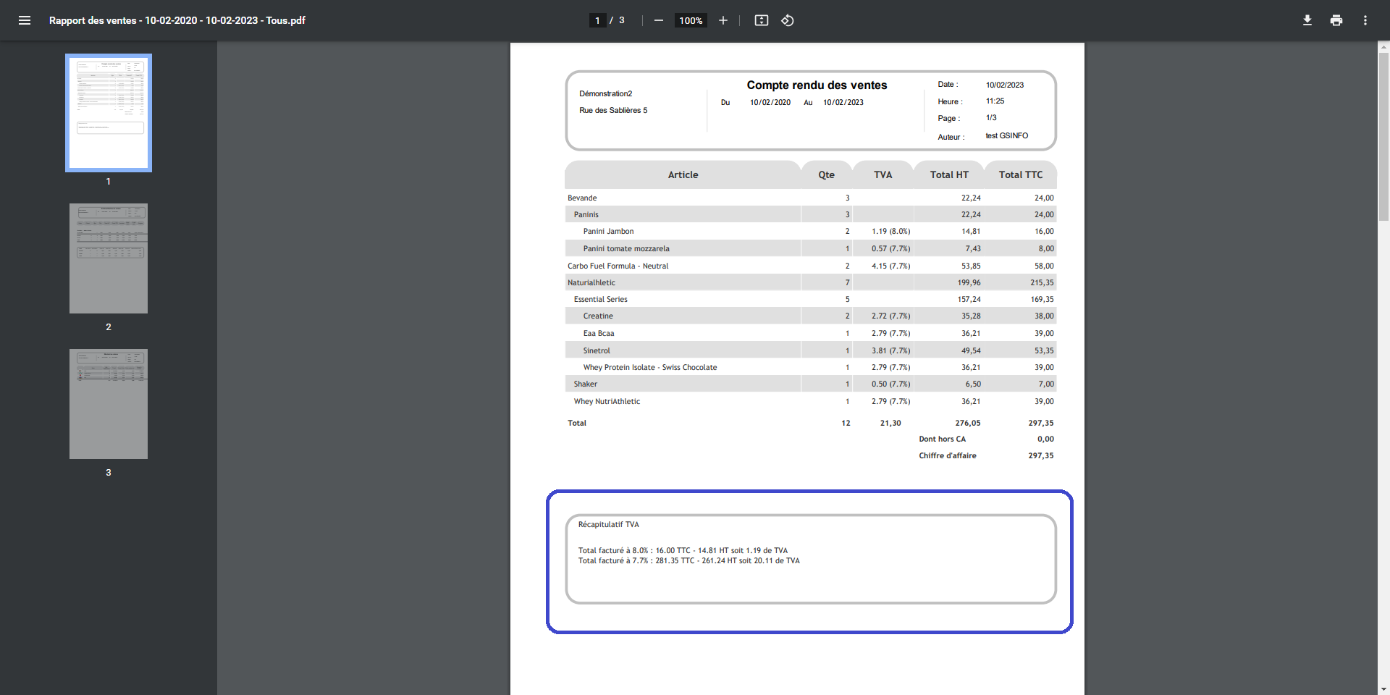The height and width of the screenshot is (695, 1390).
Task: Click the scrollbar up arrow
Action: [x=1383, y=46]
